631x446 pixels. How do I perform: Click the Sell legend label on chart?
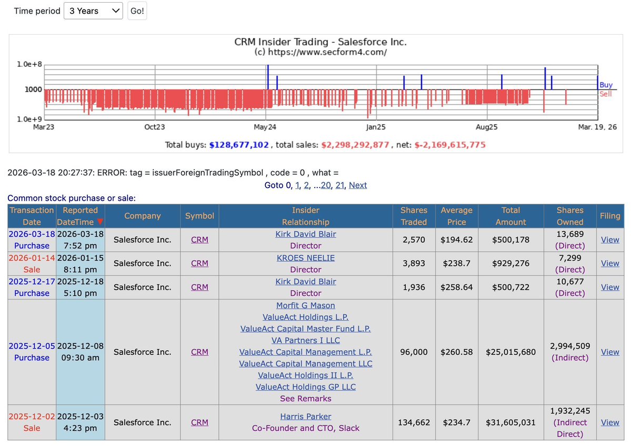pos(606,94)
